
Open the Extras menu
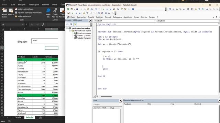tap(136, 17)
